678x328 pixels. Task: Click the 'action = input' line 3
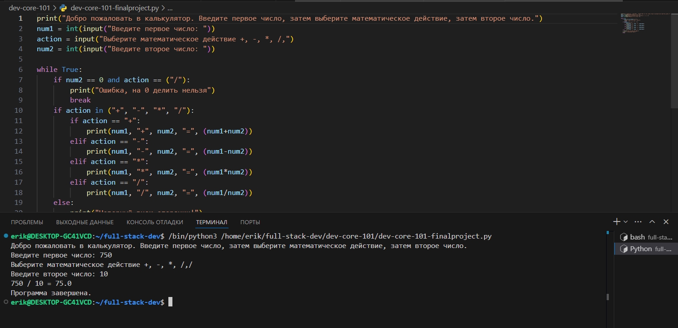point(165,39)
